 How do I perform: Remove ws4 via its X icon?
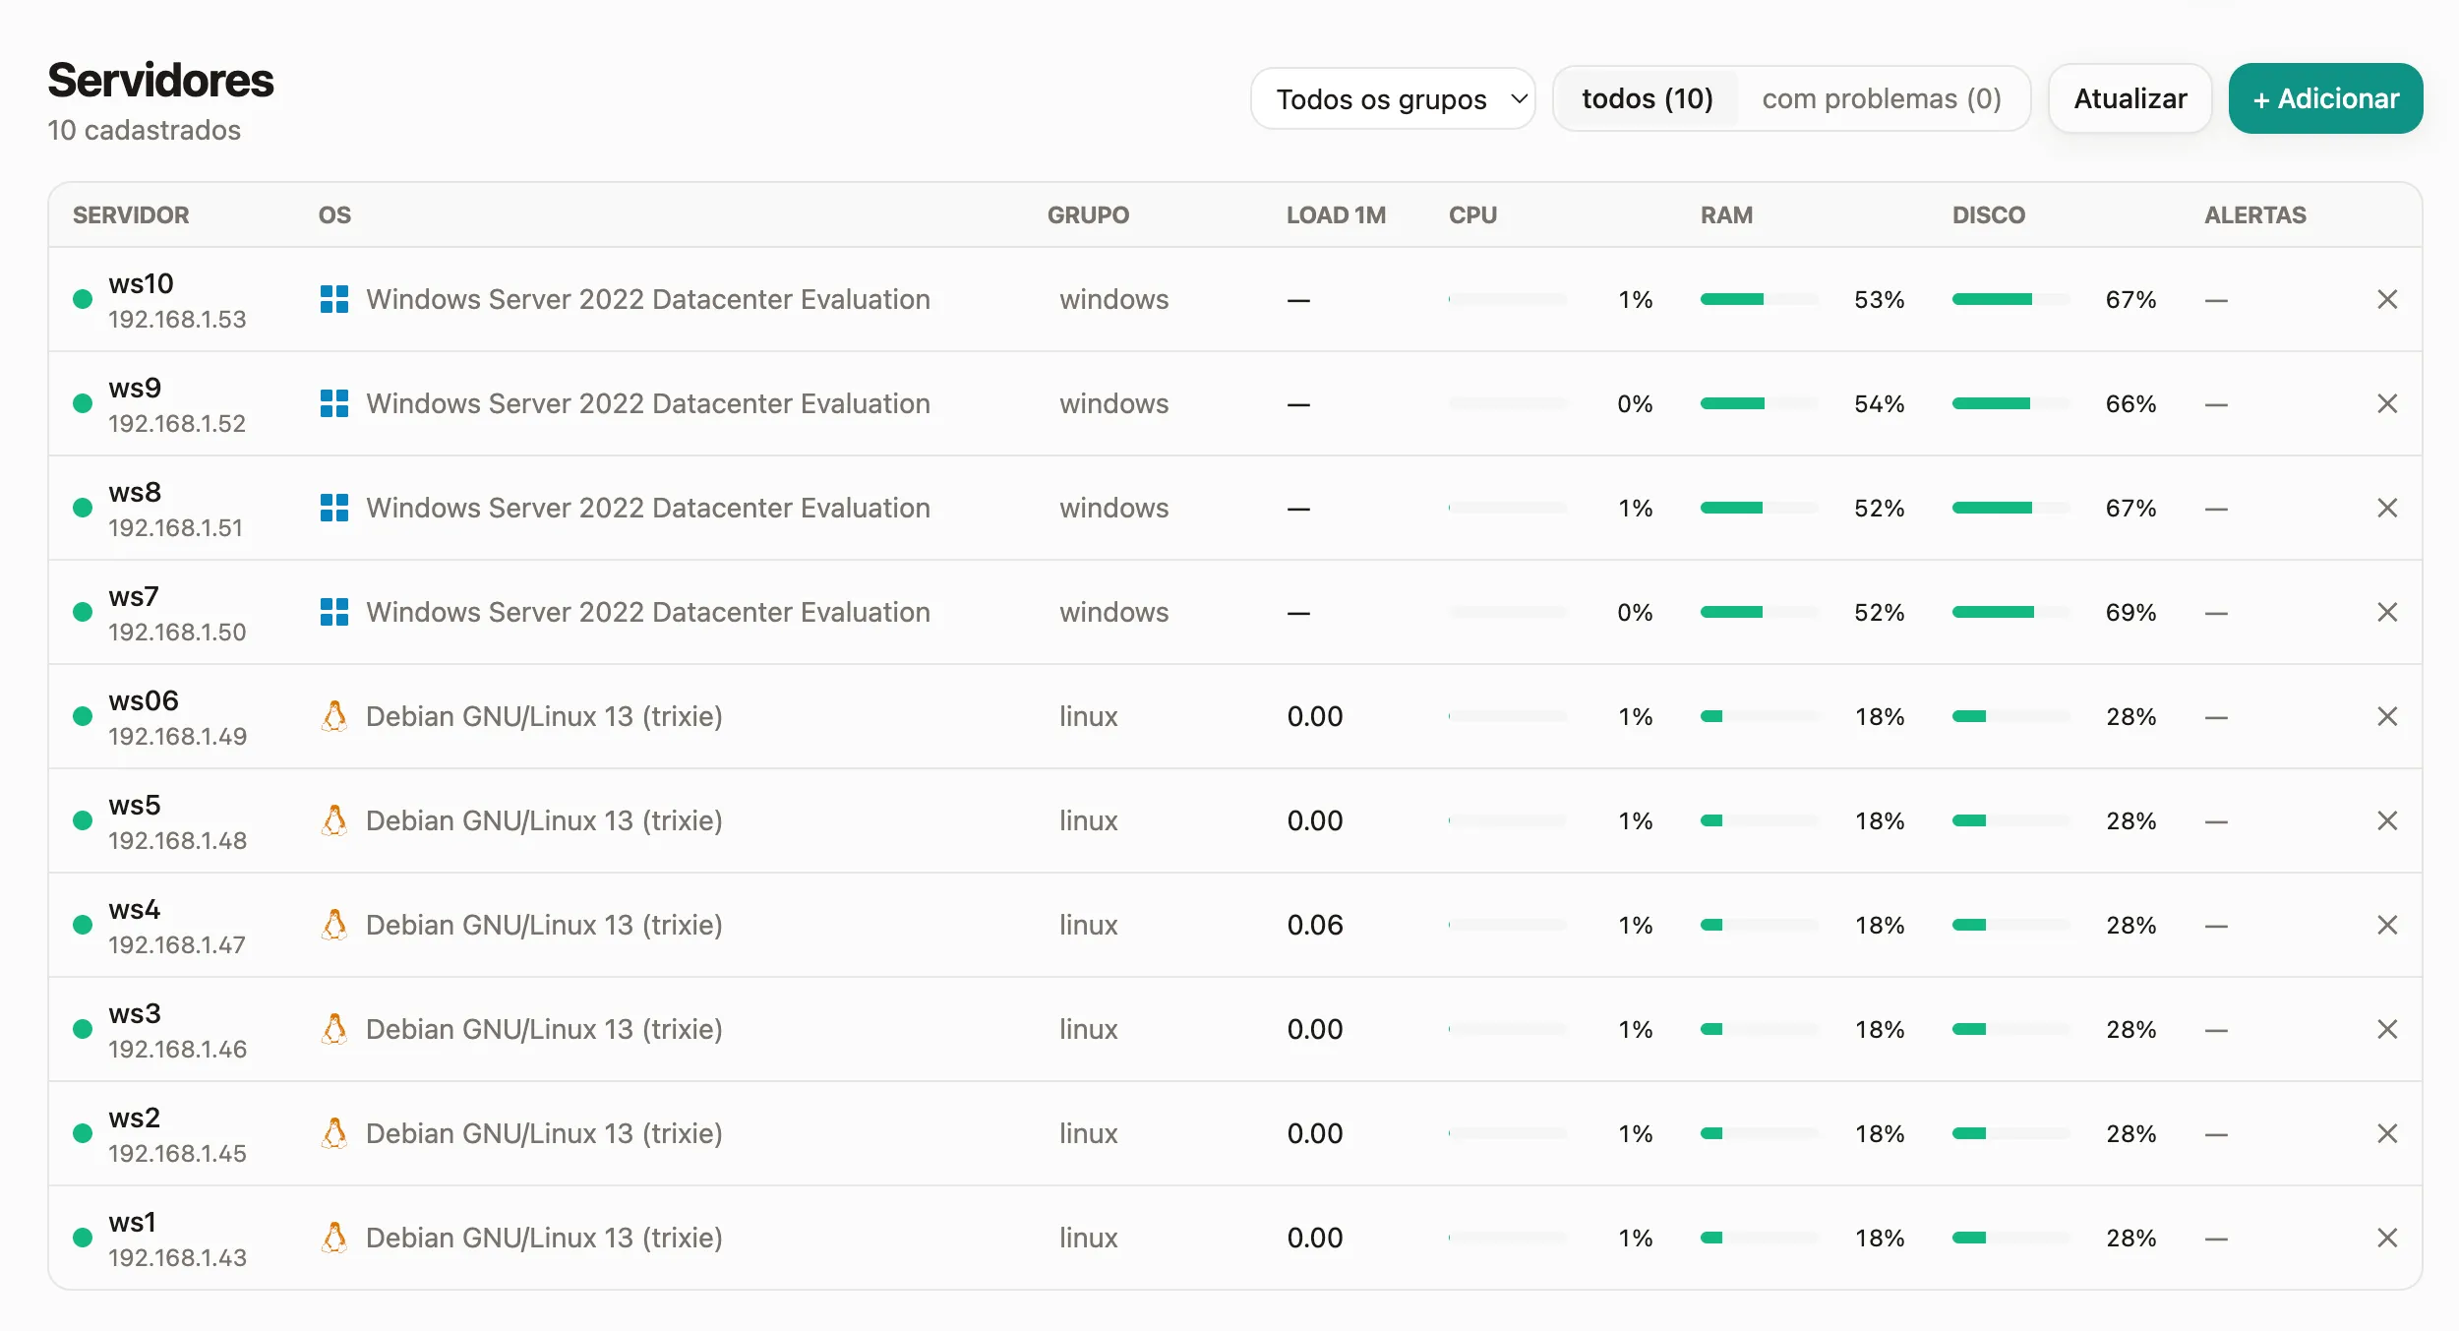[x=2387, y=925]
